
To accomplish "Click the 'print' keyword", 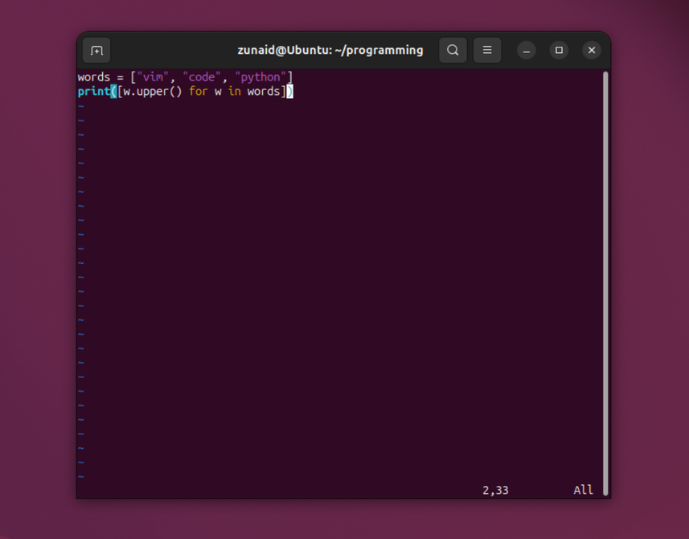I will (93, 92).
